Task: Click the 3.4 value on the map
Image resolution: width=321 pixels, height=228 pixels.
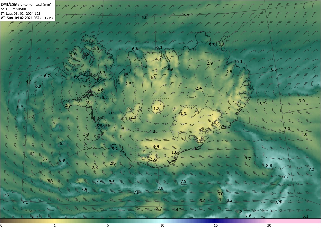Action: pyautogui.click(x=222, y=44)
